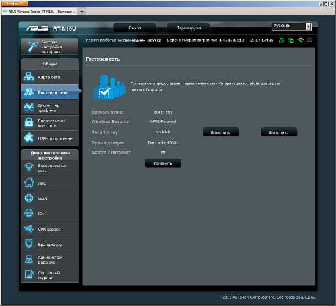Viewport: 336px width, 306px height.
Task: Open a new browser tab with plus
Action: [x=82, y=12]
